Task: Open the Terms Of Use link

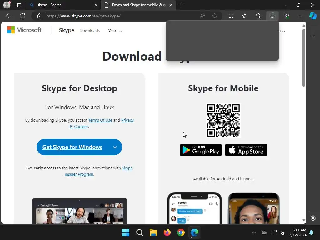Action: [x=100, y=120]
